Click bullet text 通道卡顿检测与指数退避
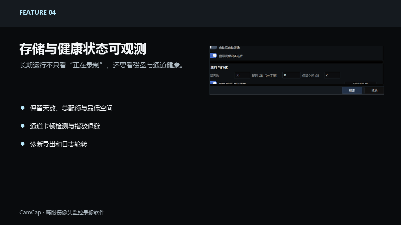 coord(65,126)
